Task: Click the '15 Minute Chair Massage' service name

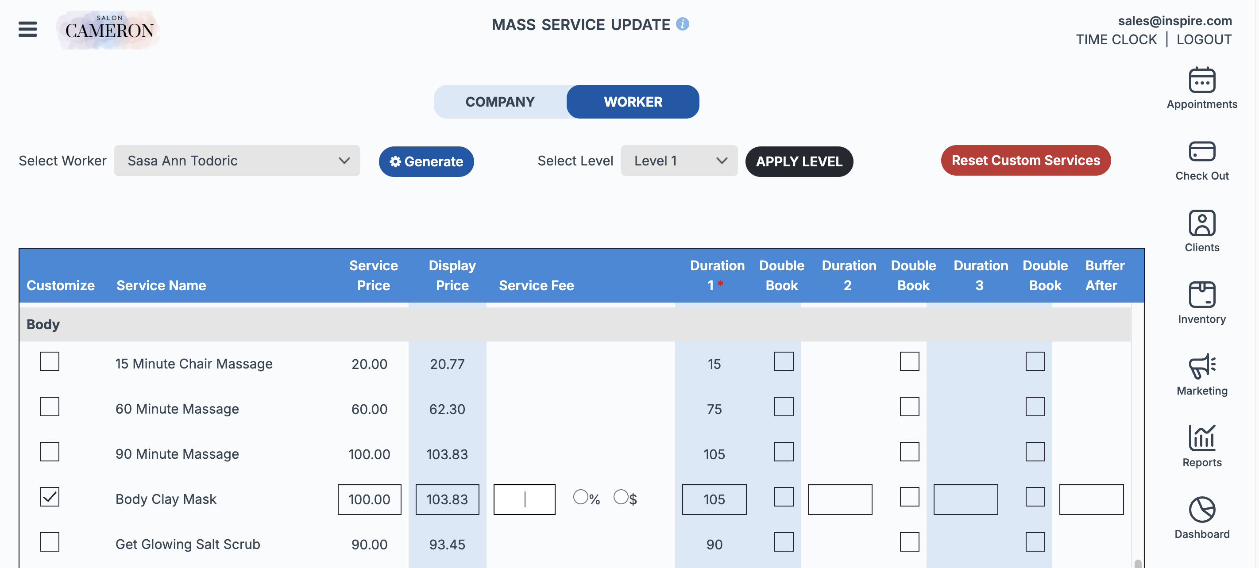Action: (193, 364)
